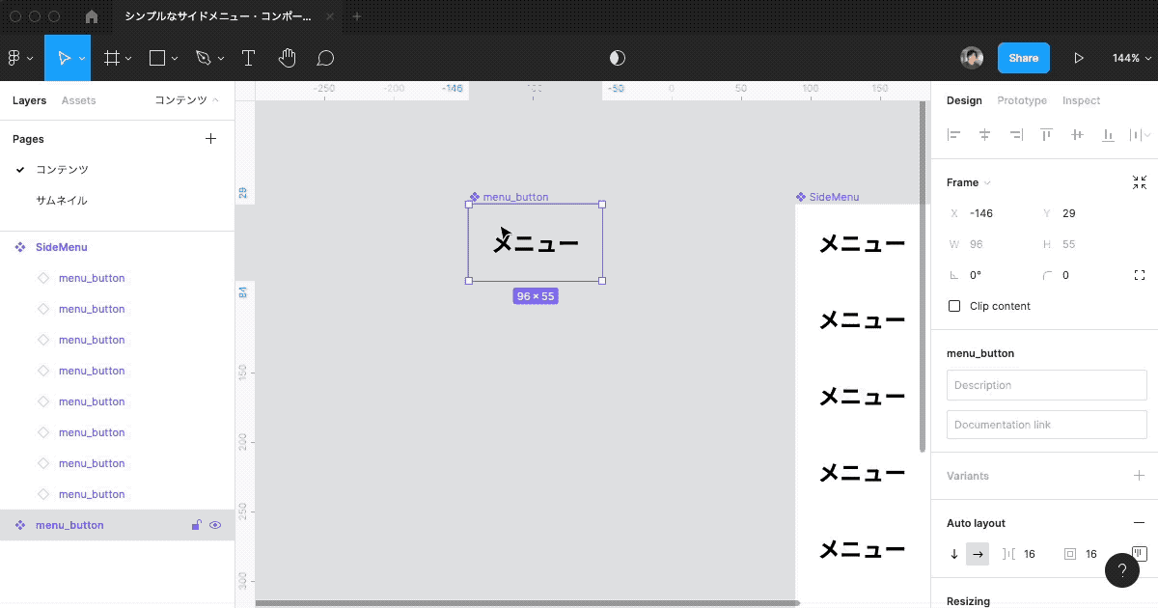Open the Comment tool
1158x608 pixels.
pos(325,58)
